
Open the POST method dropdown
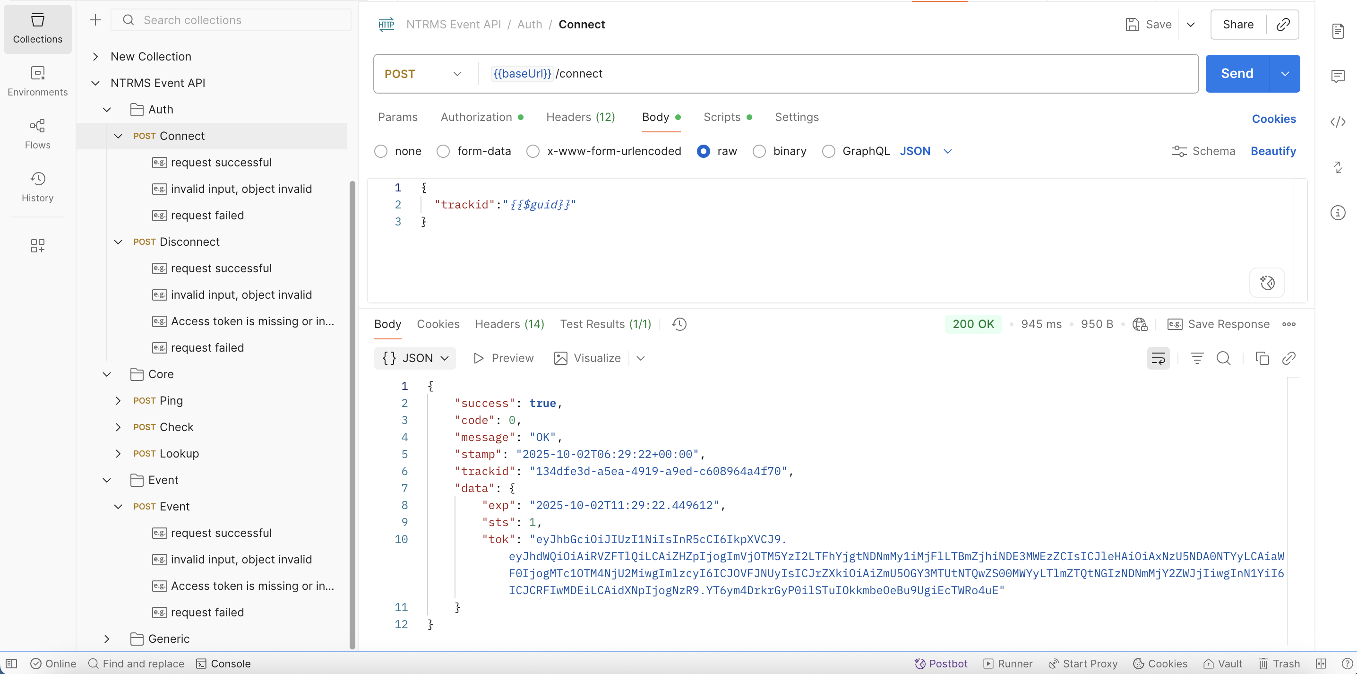[x=423, y=74]
